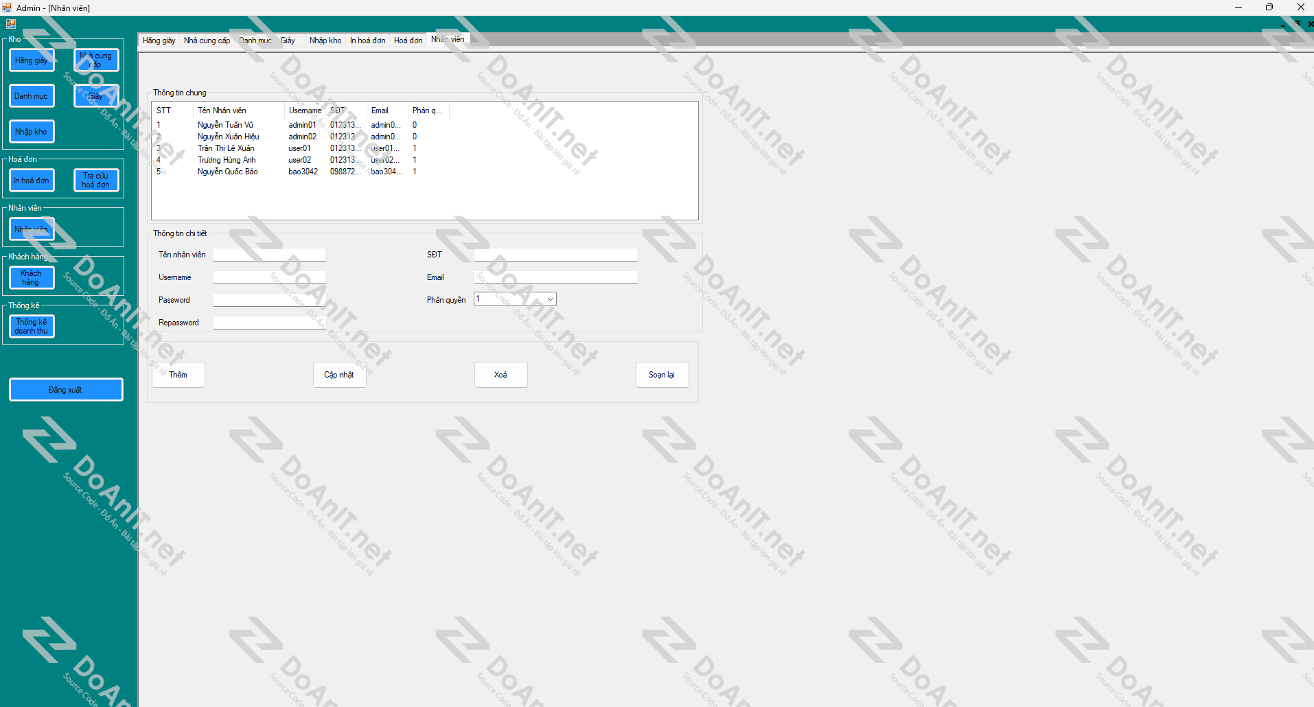The image size is (1314, 707).
Task: Click the user01 username cell
Action: click(x=300, y=148)
